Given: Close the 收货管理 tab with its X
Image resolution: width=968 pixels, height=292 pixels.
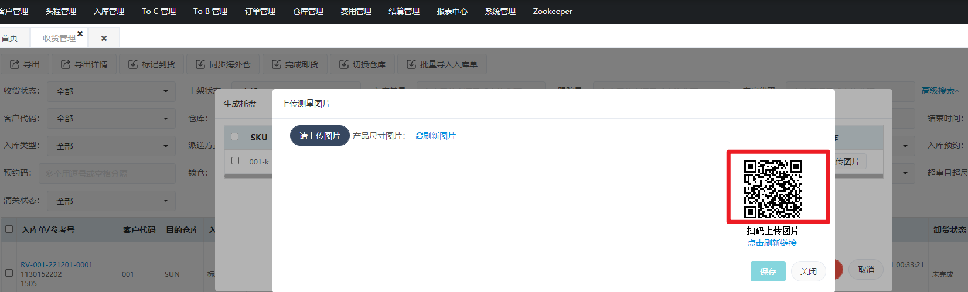Looking at the screenshot, I should [x=80, y=34].
